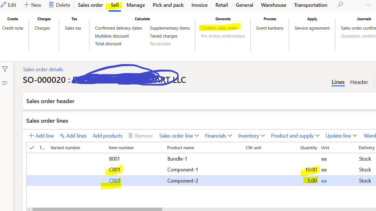Image resolution: width=376 pixels, height=211 pixels.
Task: Switch to the Header view
Action: pyautogui.click(x=359, y=82)
